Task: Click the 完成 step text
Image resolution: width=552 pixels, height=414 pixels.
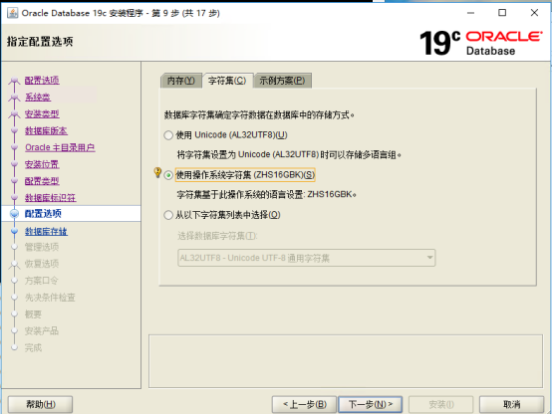Action: (x=33, y=347)
